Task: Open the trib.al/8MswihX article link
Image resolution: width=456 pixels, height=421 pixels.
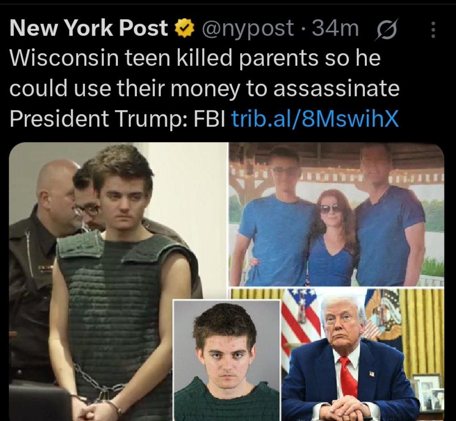Action: 315,118
